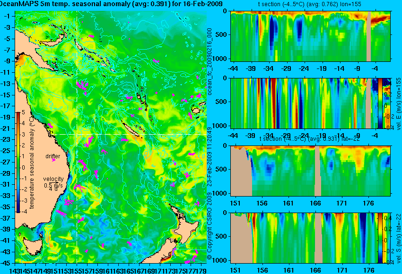Viewport: 402px width, 274px height.
Task: Click the magenta drifter marker under the drifter label
Action: pyautogui.click(x=53, y=160)
